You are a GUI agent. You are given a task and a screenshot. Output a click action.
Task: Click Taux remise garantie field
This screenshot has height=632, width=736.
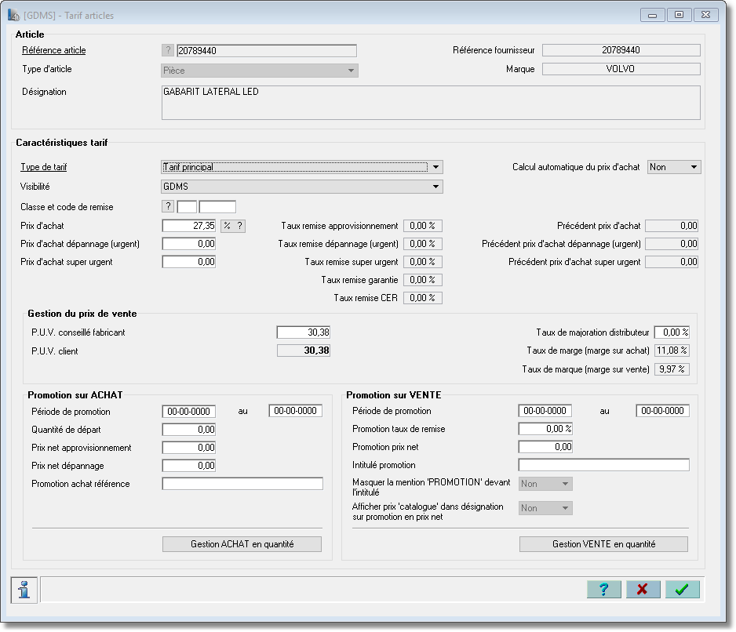(422, 280)
